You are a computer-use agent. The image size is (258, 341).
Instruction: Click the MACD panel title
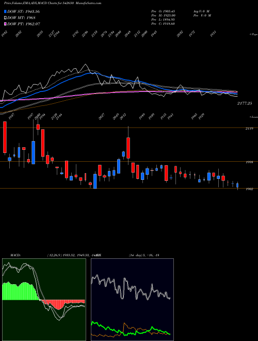click(15, 255)
